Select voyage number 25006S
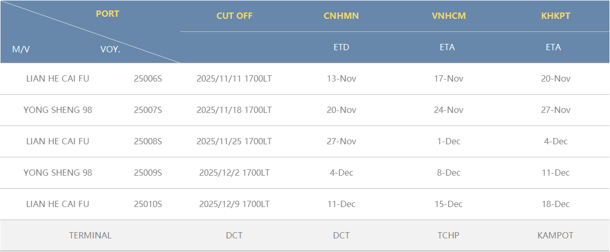Image resolution: width=610 pixels, height=252 pixels. click(148, 79)
